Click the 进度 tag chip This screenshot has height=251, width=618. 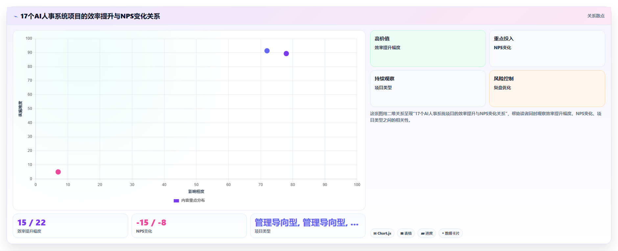point(427,233)
